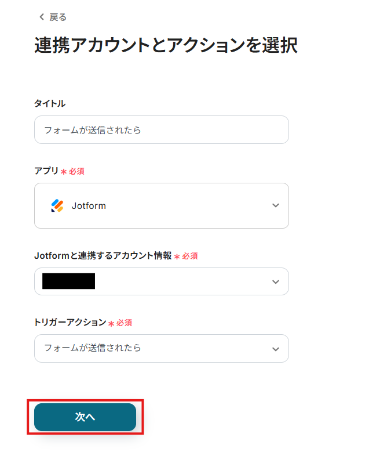The height and width of the screenshot is (452, 369).
Task: Select the Jotform text in the app selector
Action: (89, 205)
